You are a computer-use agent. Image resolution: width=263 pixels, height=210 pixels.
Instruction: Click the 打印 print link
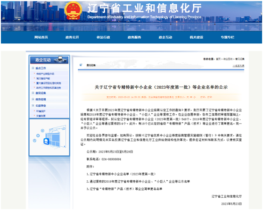pos(210,97)
